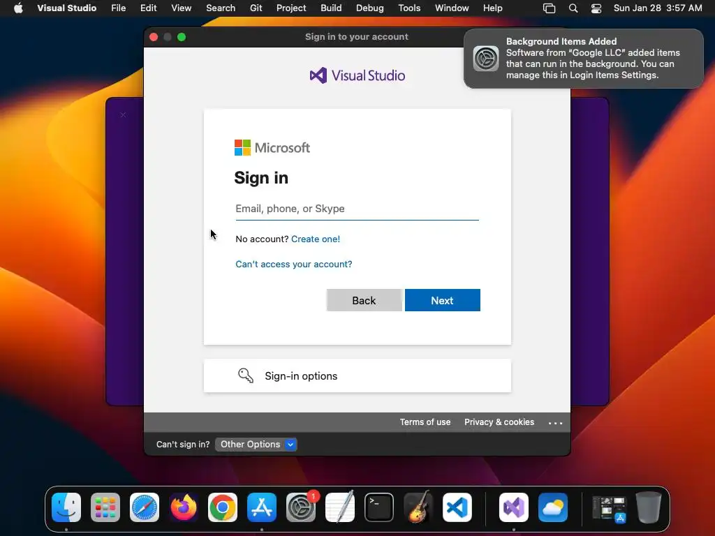Open the Search menu

[x=221, y=8]
